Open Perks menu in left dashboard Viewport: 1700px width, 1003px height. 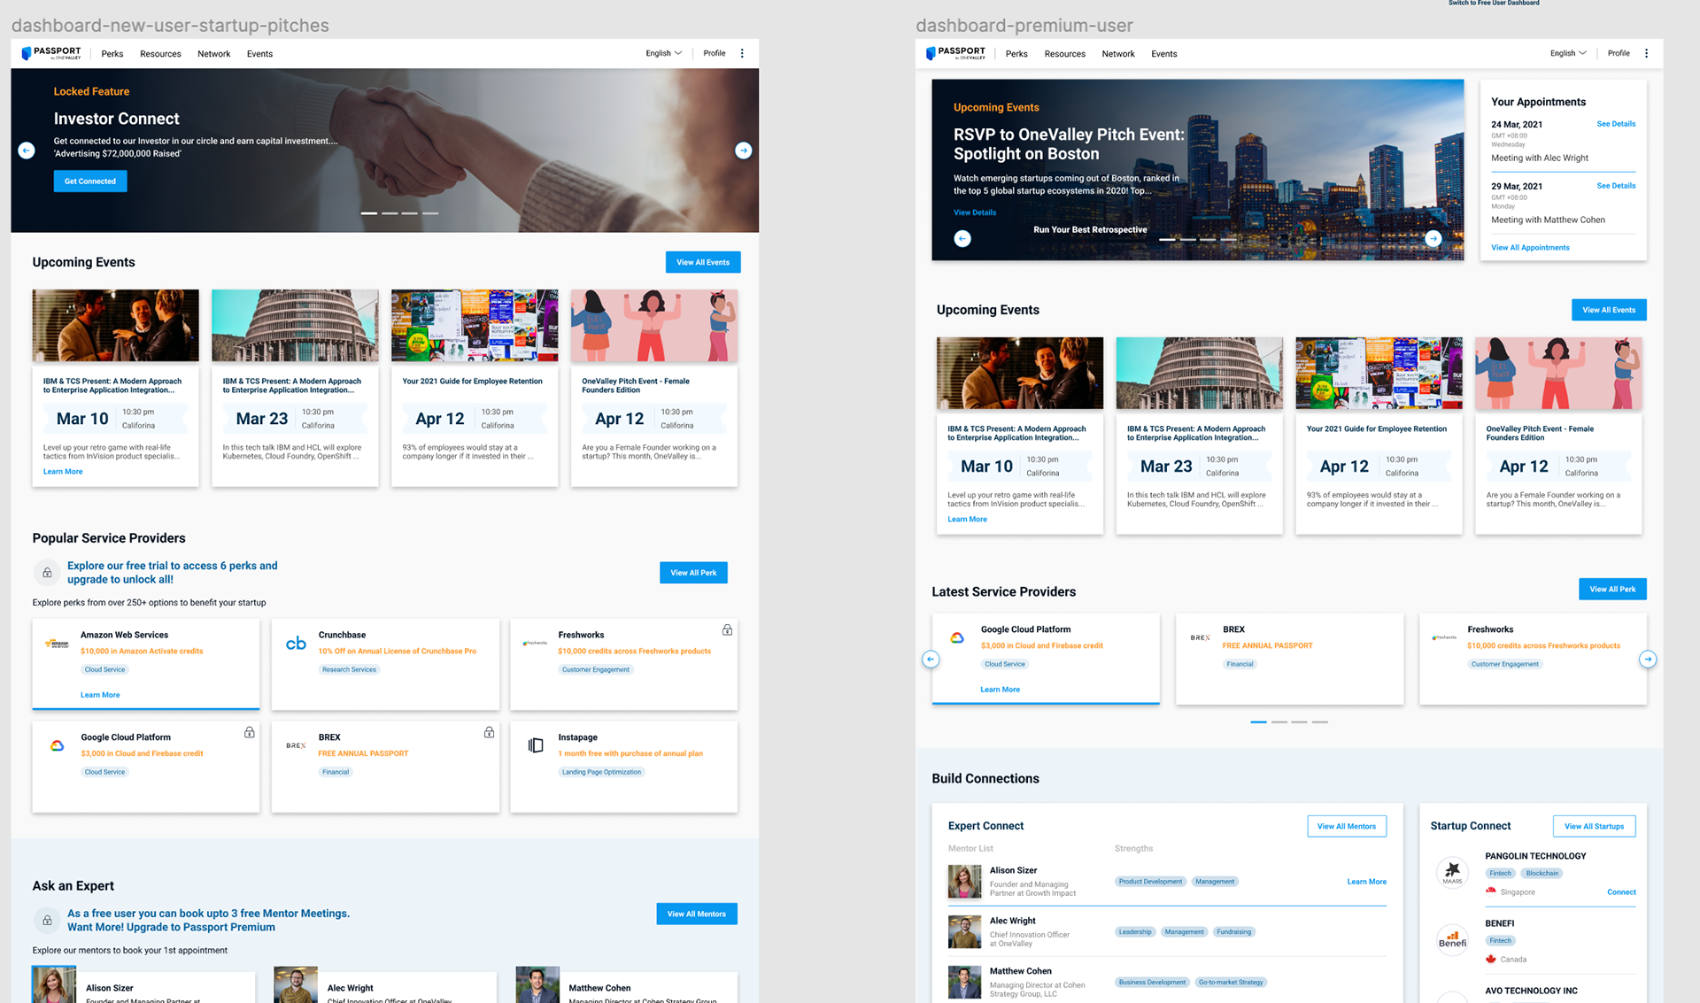click(x=112, y=54)
